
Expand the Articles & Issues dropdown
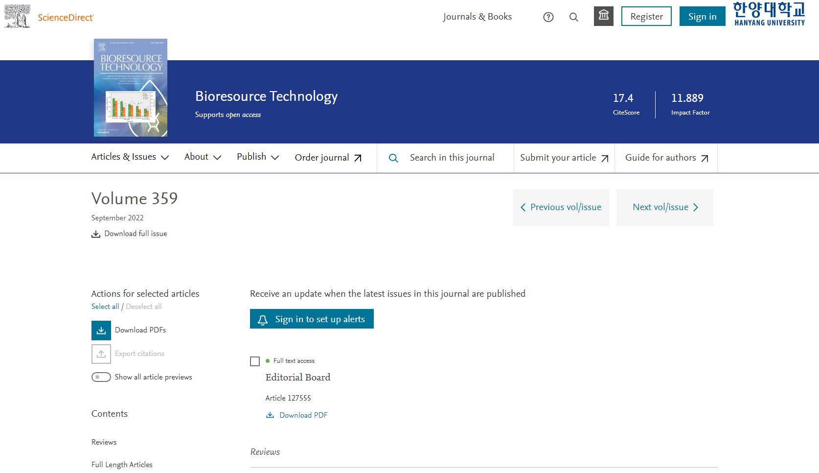pyautogui.click(x=130, y=157)
